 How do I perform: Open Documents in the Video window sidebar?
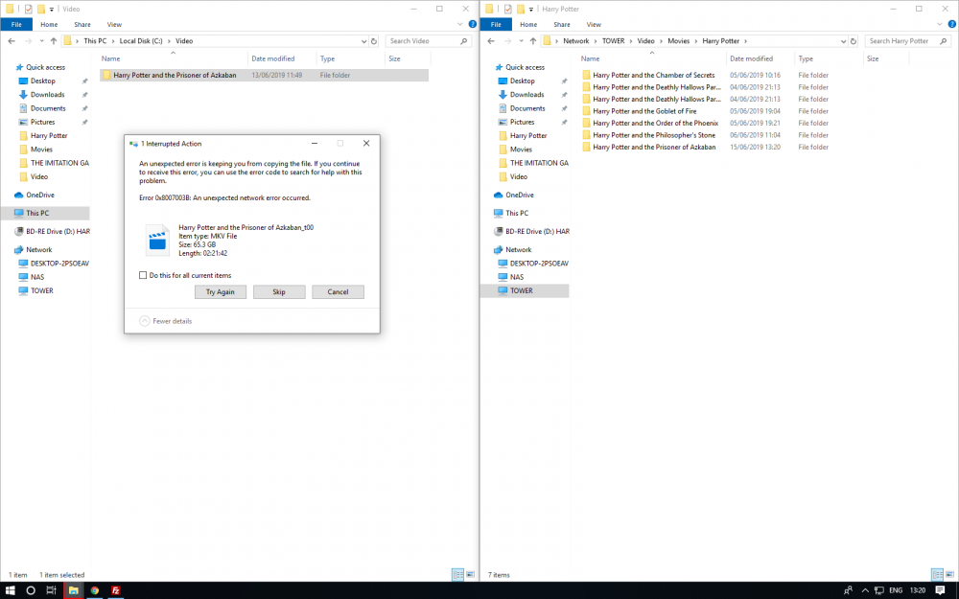(x=48, y=108)
